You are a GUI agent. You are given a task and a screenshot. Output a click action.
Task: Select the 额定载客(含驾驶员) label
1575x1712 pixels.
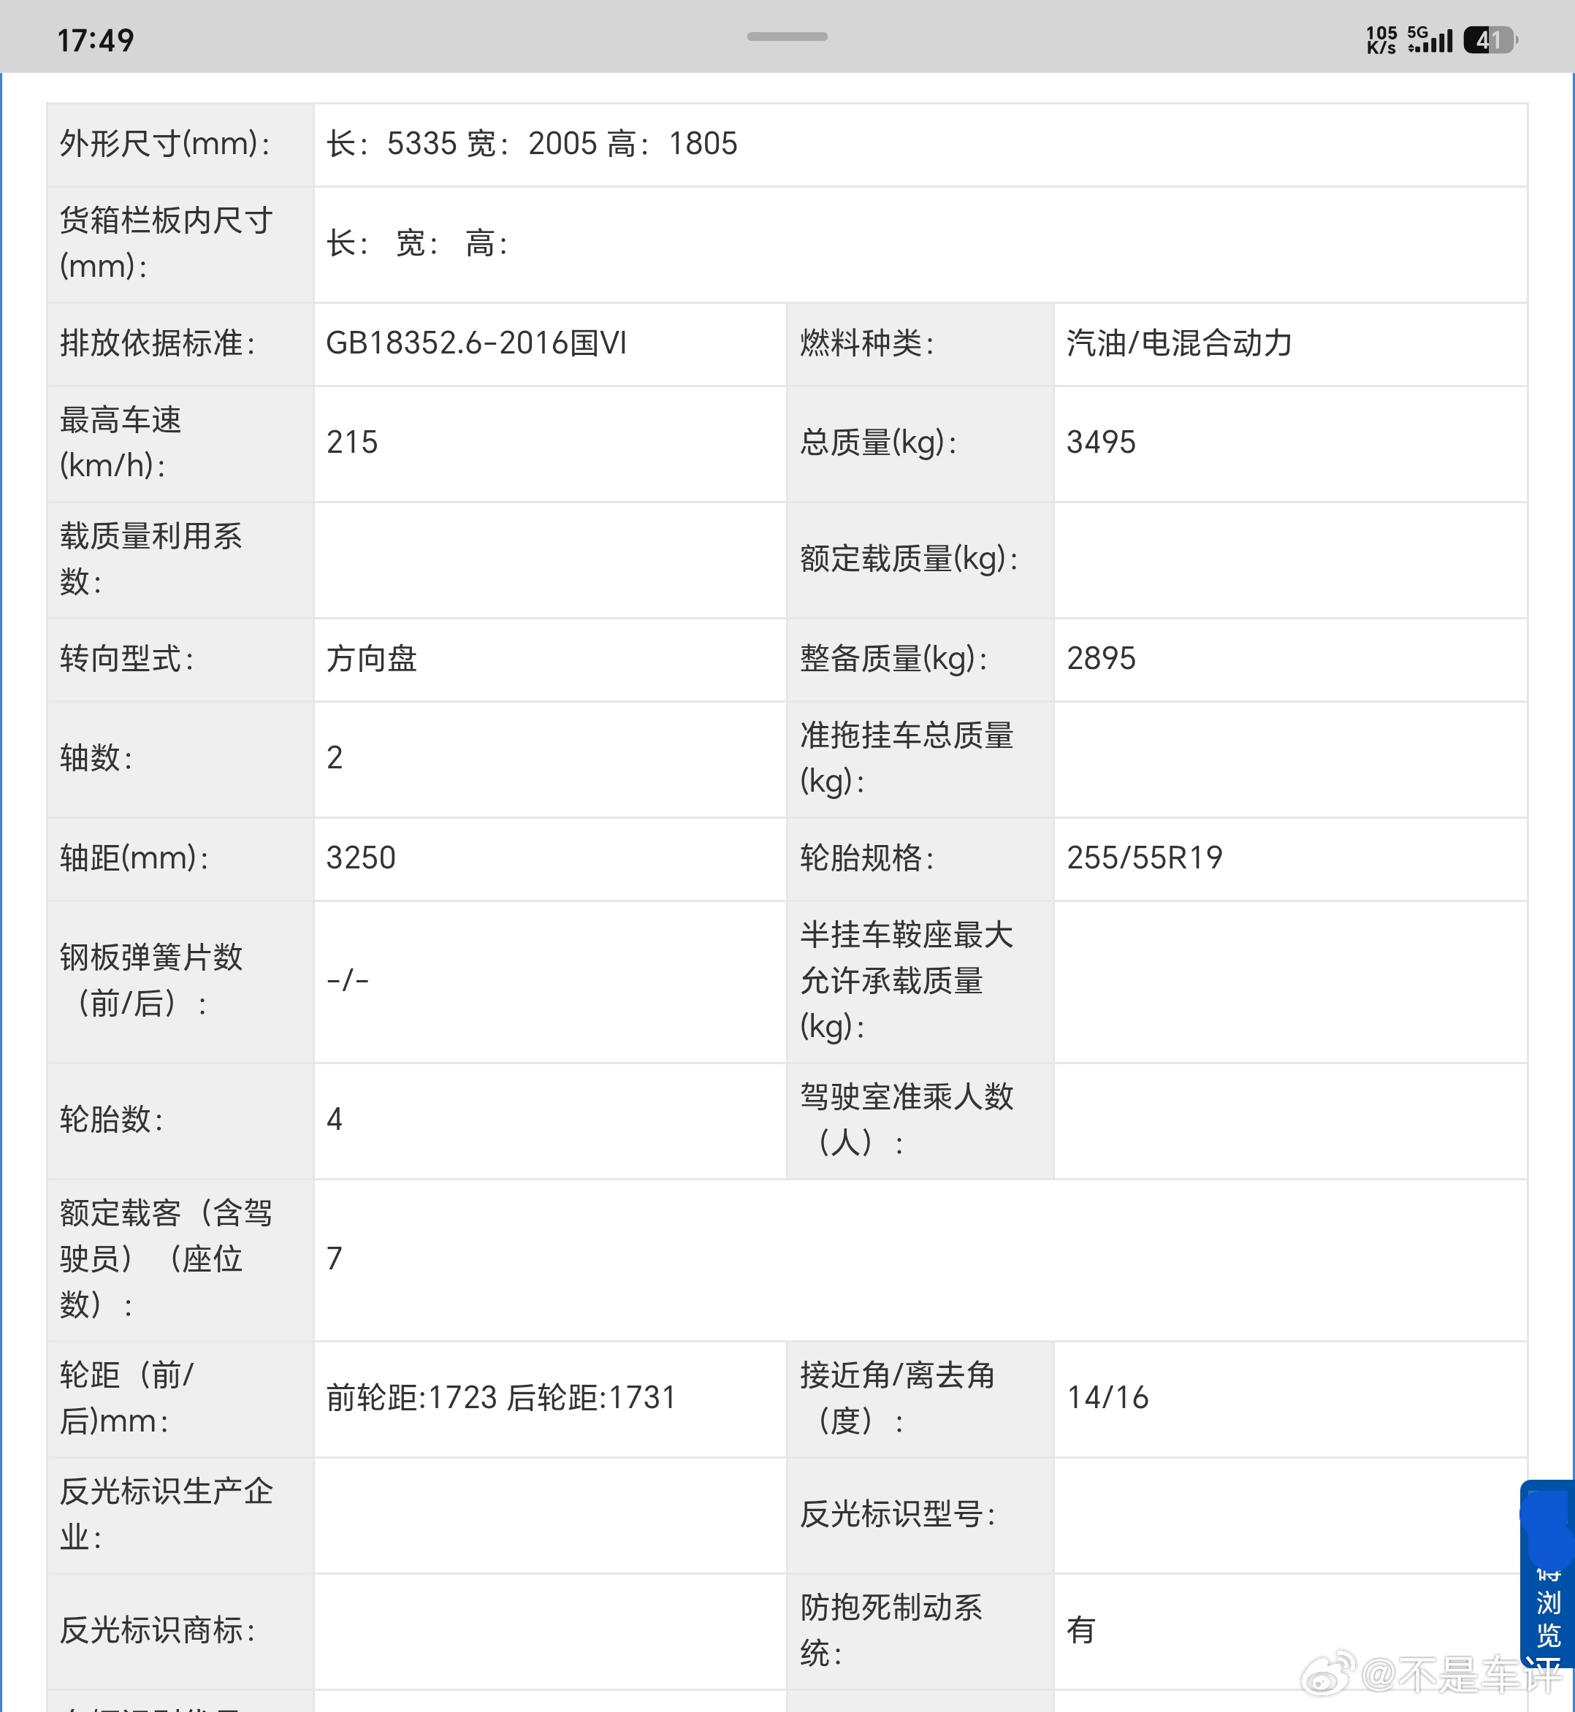[167, 1259]
